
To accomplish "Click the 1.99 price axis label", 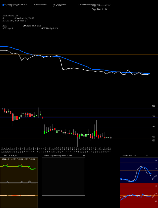I will (x=153, y=116).
